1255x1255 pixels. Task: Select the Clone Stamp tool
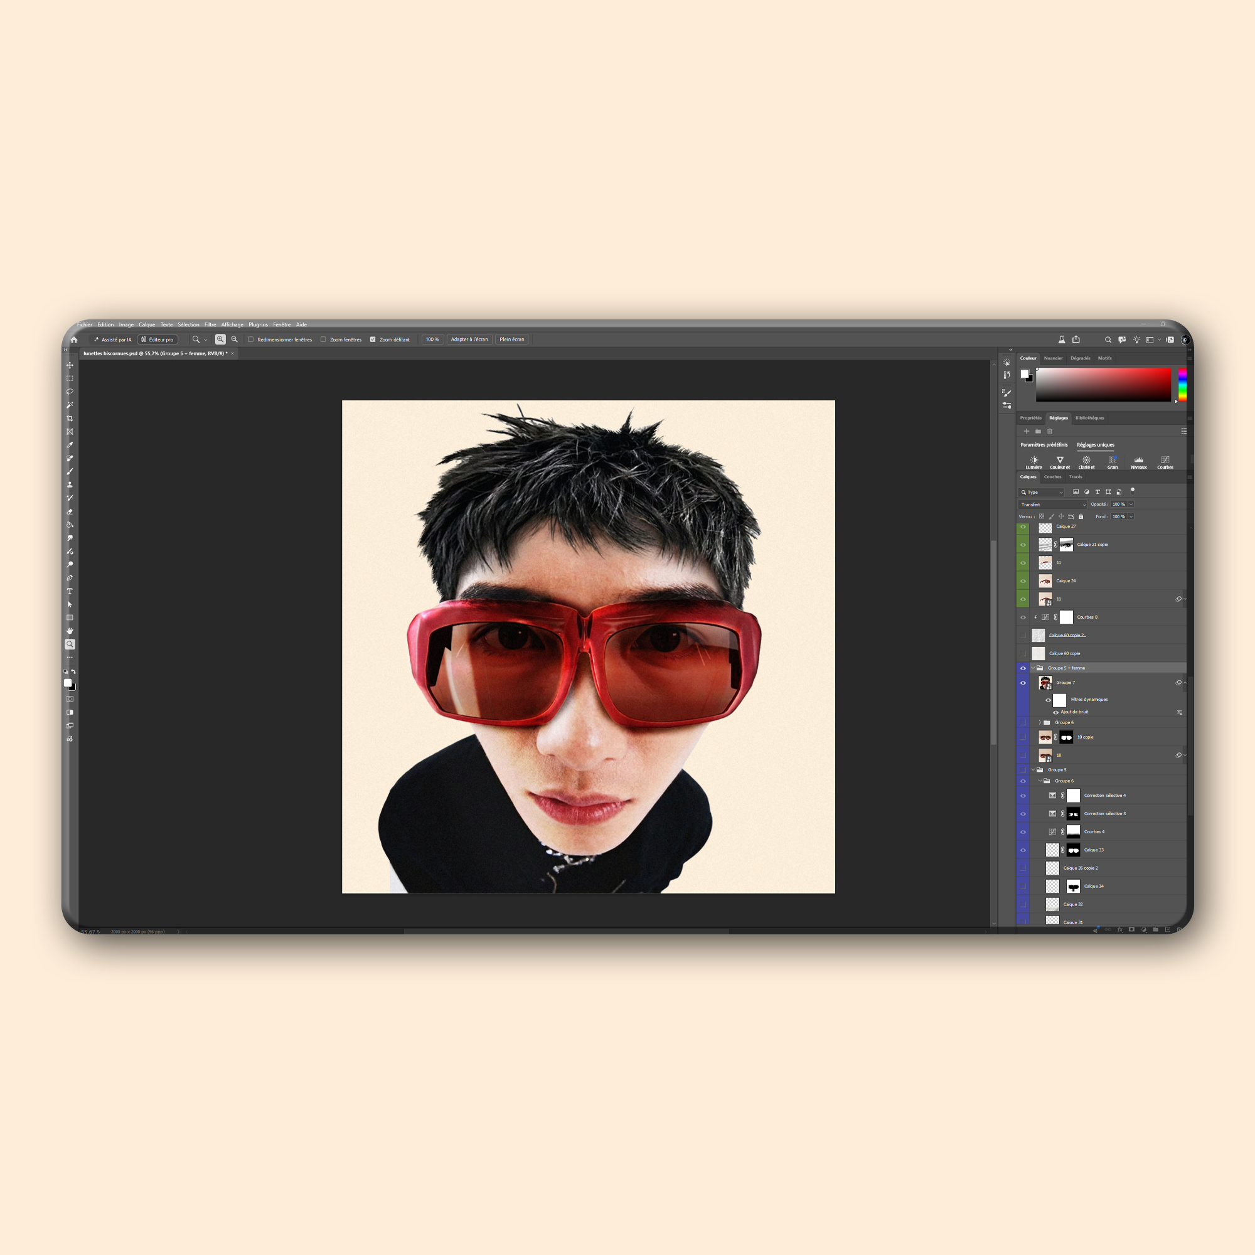click(70, 484)
